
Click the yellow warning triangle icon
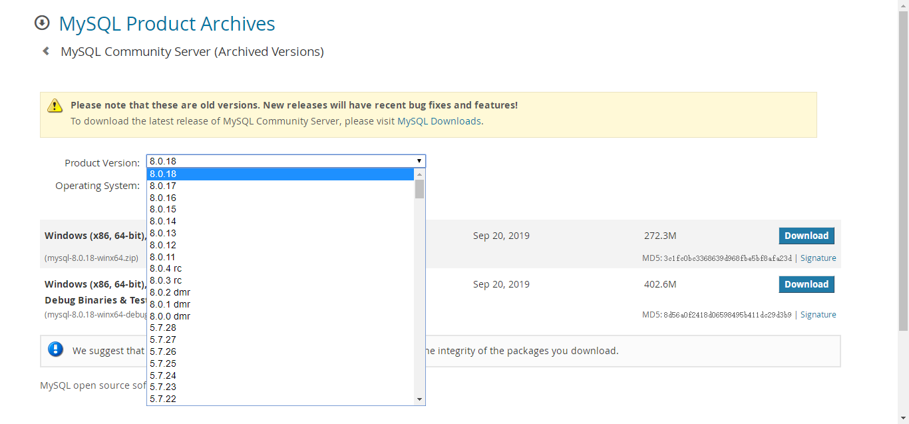coord(55,105)
